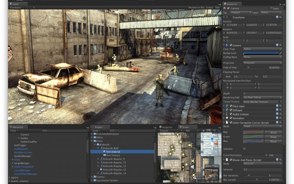
Task: Disable the GUILayer component checkbox
Action: (230, 110)
